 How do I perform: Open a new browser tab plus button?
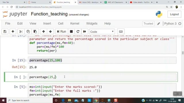[157, 2]
